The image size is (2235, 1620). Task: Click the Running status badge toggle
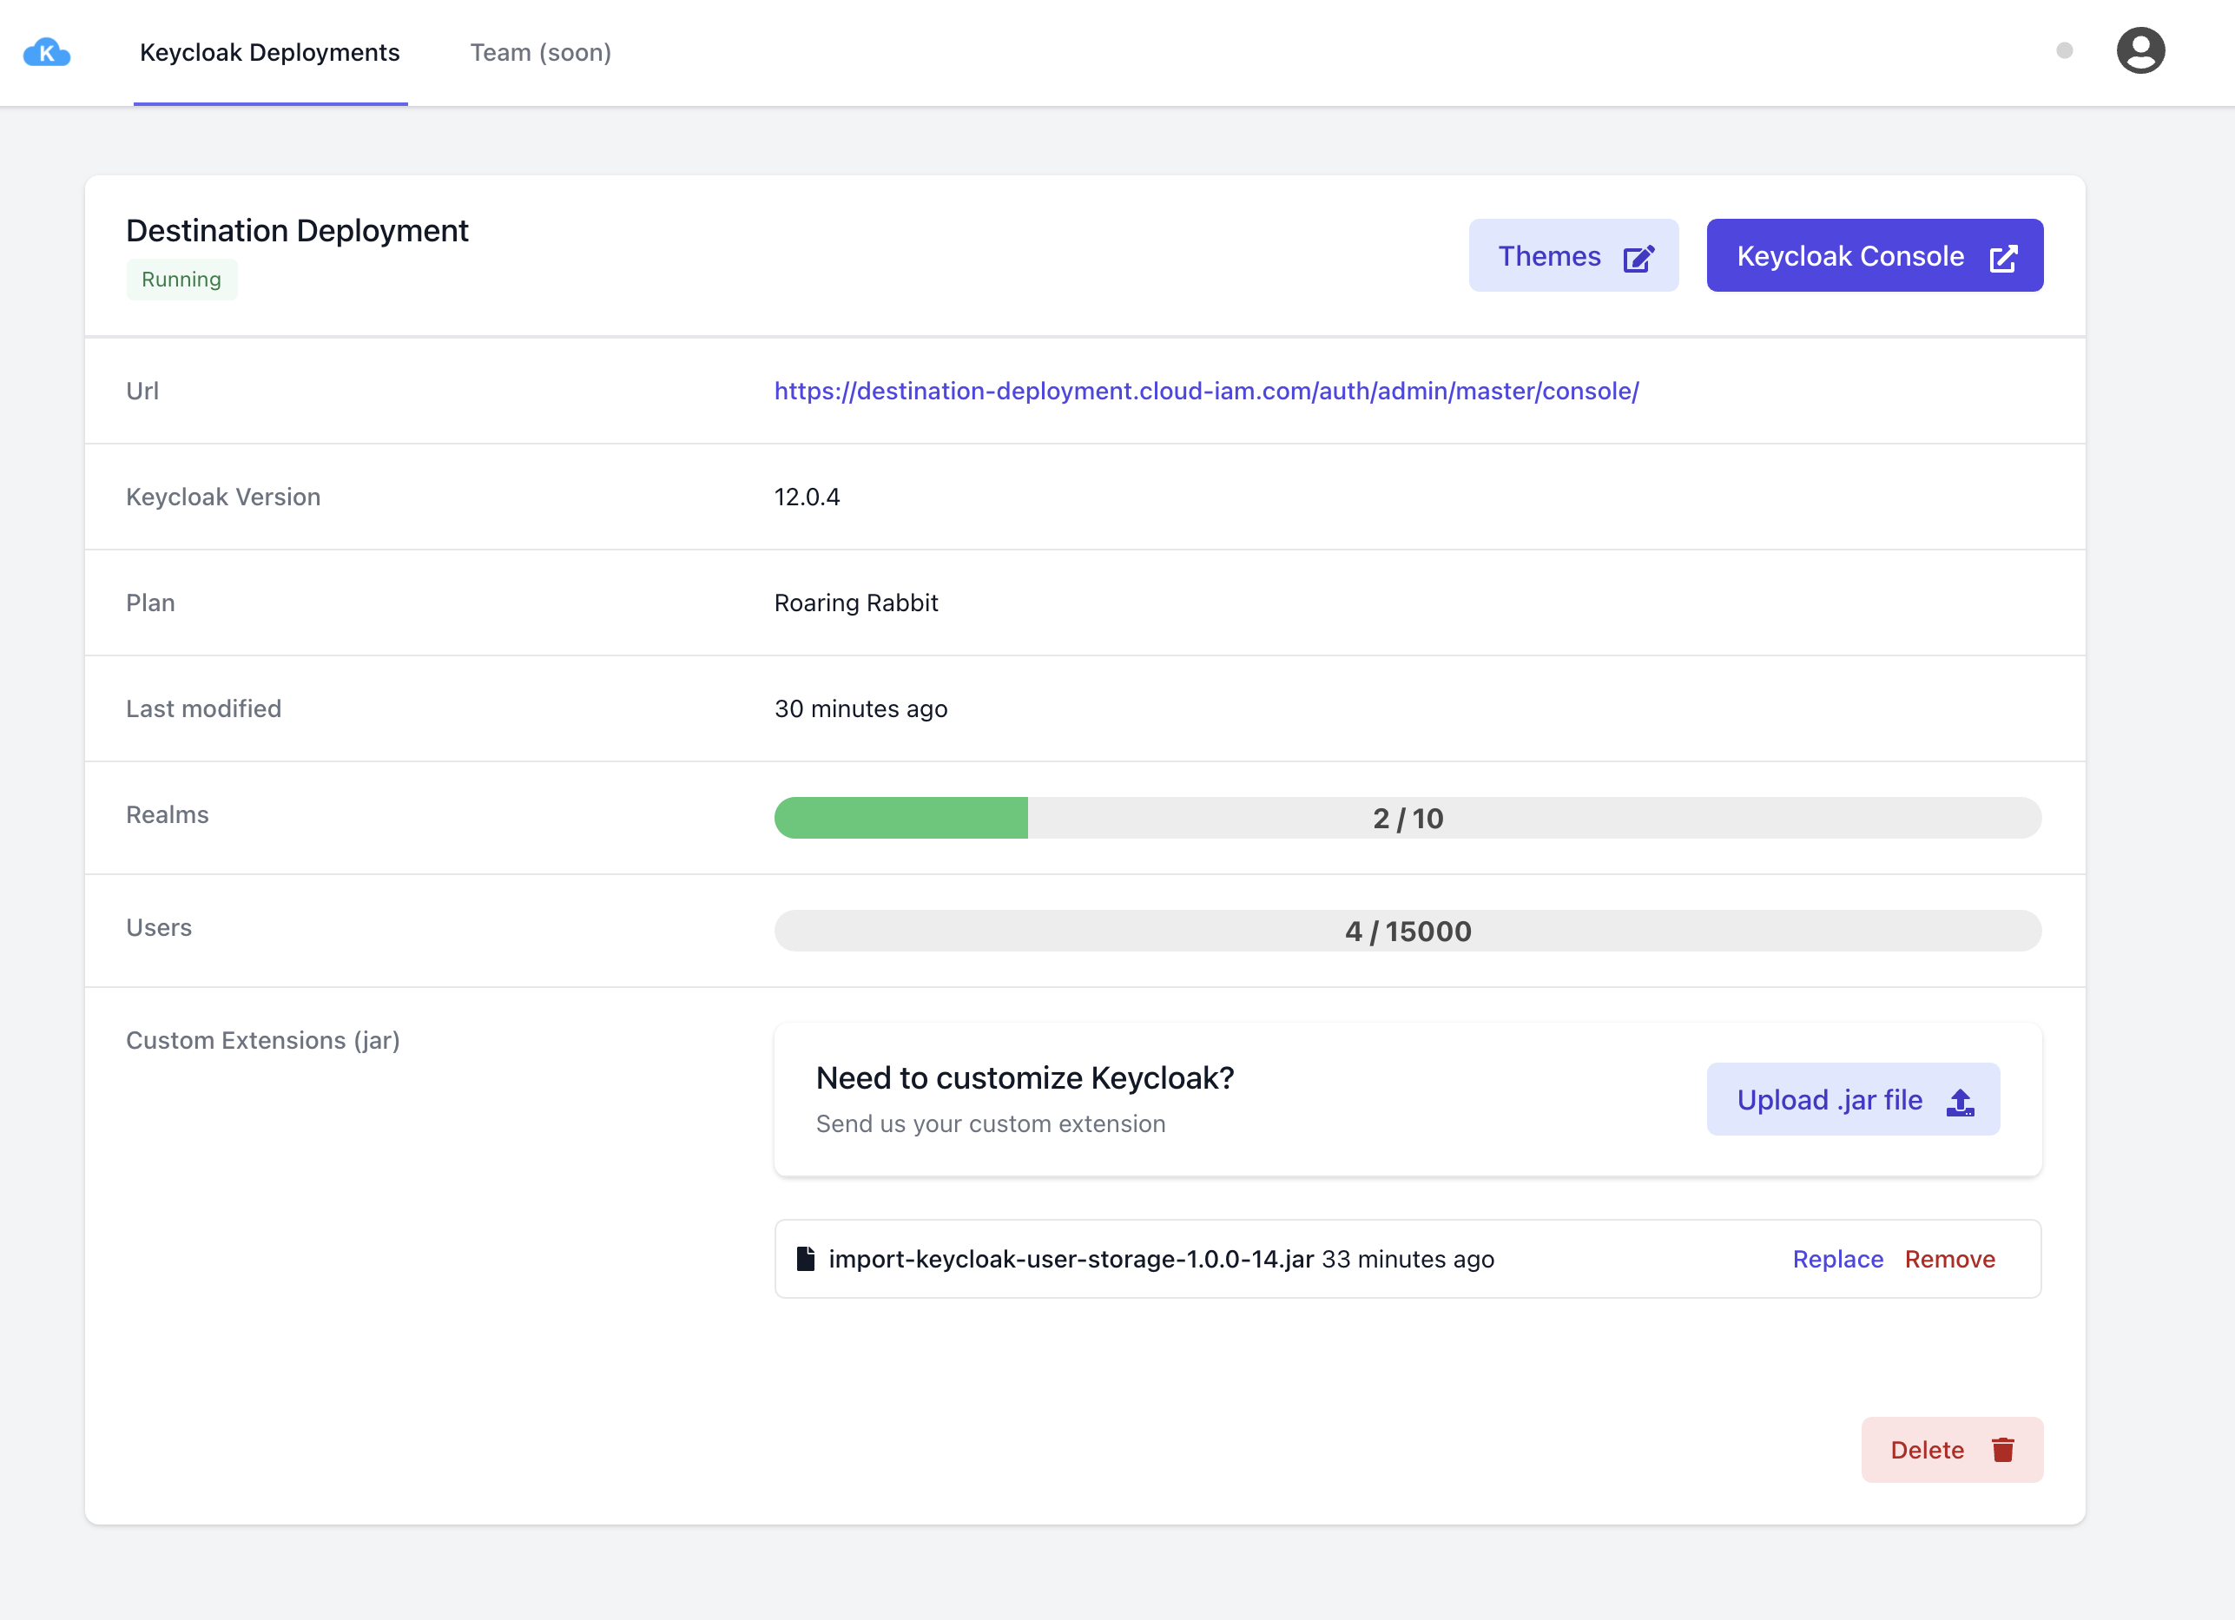[x=182, y=280]
